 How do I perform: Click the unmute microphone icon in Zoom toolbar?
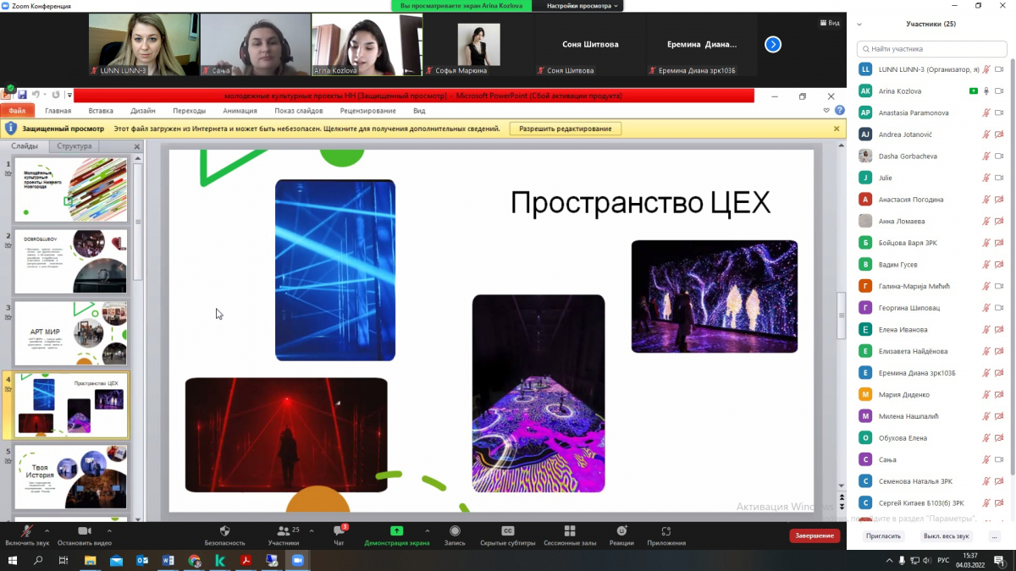[27, 530]
